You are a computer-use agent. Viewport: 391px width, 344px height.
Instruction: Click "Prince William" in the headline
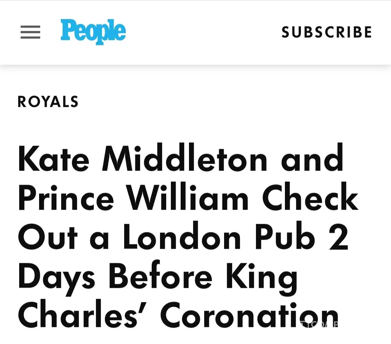[x=133, y=198]
